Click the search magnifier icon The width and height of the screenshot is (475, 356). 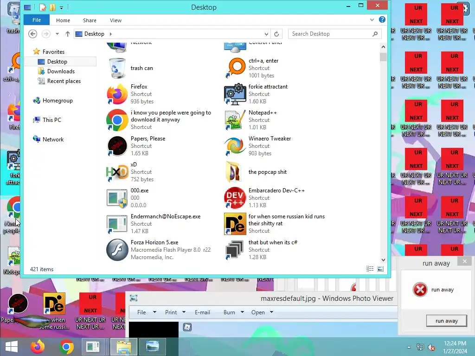[x=375, y=34]
